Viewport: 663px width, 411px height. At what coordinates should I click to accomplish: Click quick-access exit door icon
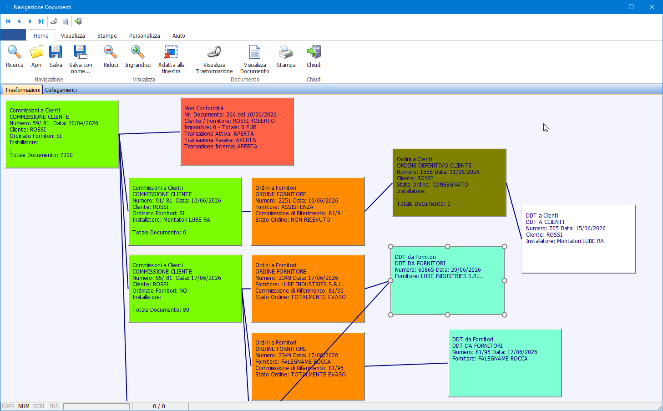point(78,21)
